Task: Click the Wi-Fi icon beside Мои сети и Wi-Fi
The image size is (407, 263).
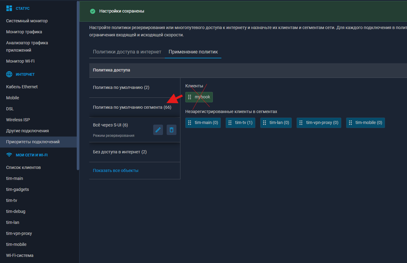Action: (x=9, y=155)
